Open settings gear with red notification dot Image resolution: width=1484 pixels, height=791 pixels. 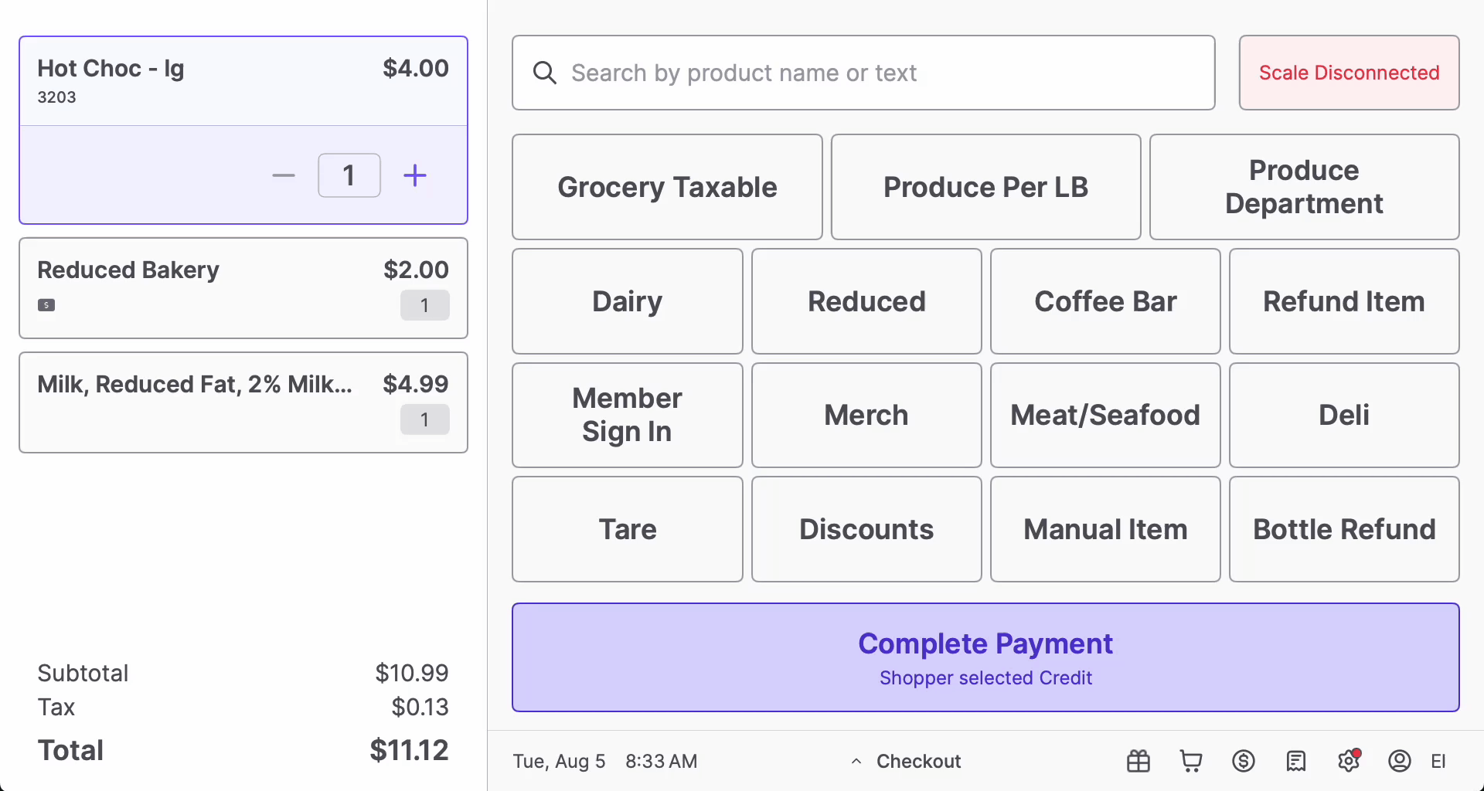[x=1348, y=762]
